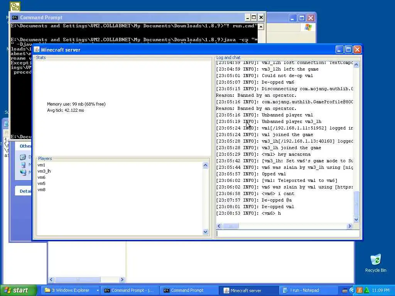Switch to the 'Command Prompt - j...' taskbar button
The image size is (395, 296).
point(130,290)
